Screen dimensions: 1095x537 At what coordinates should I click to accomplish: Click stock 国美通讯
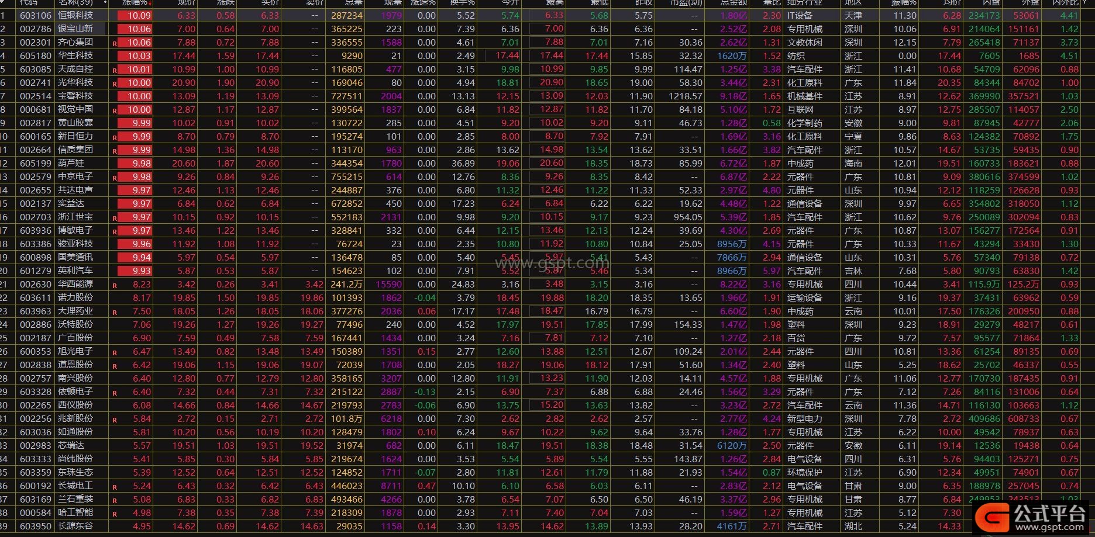(75, 257)
